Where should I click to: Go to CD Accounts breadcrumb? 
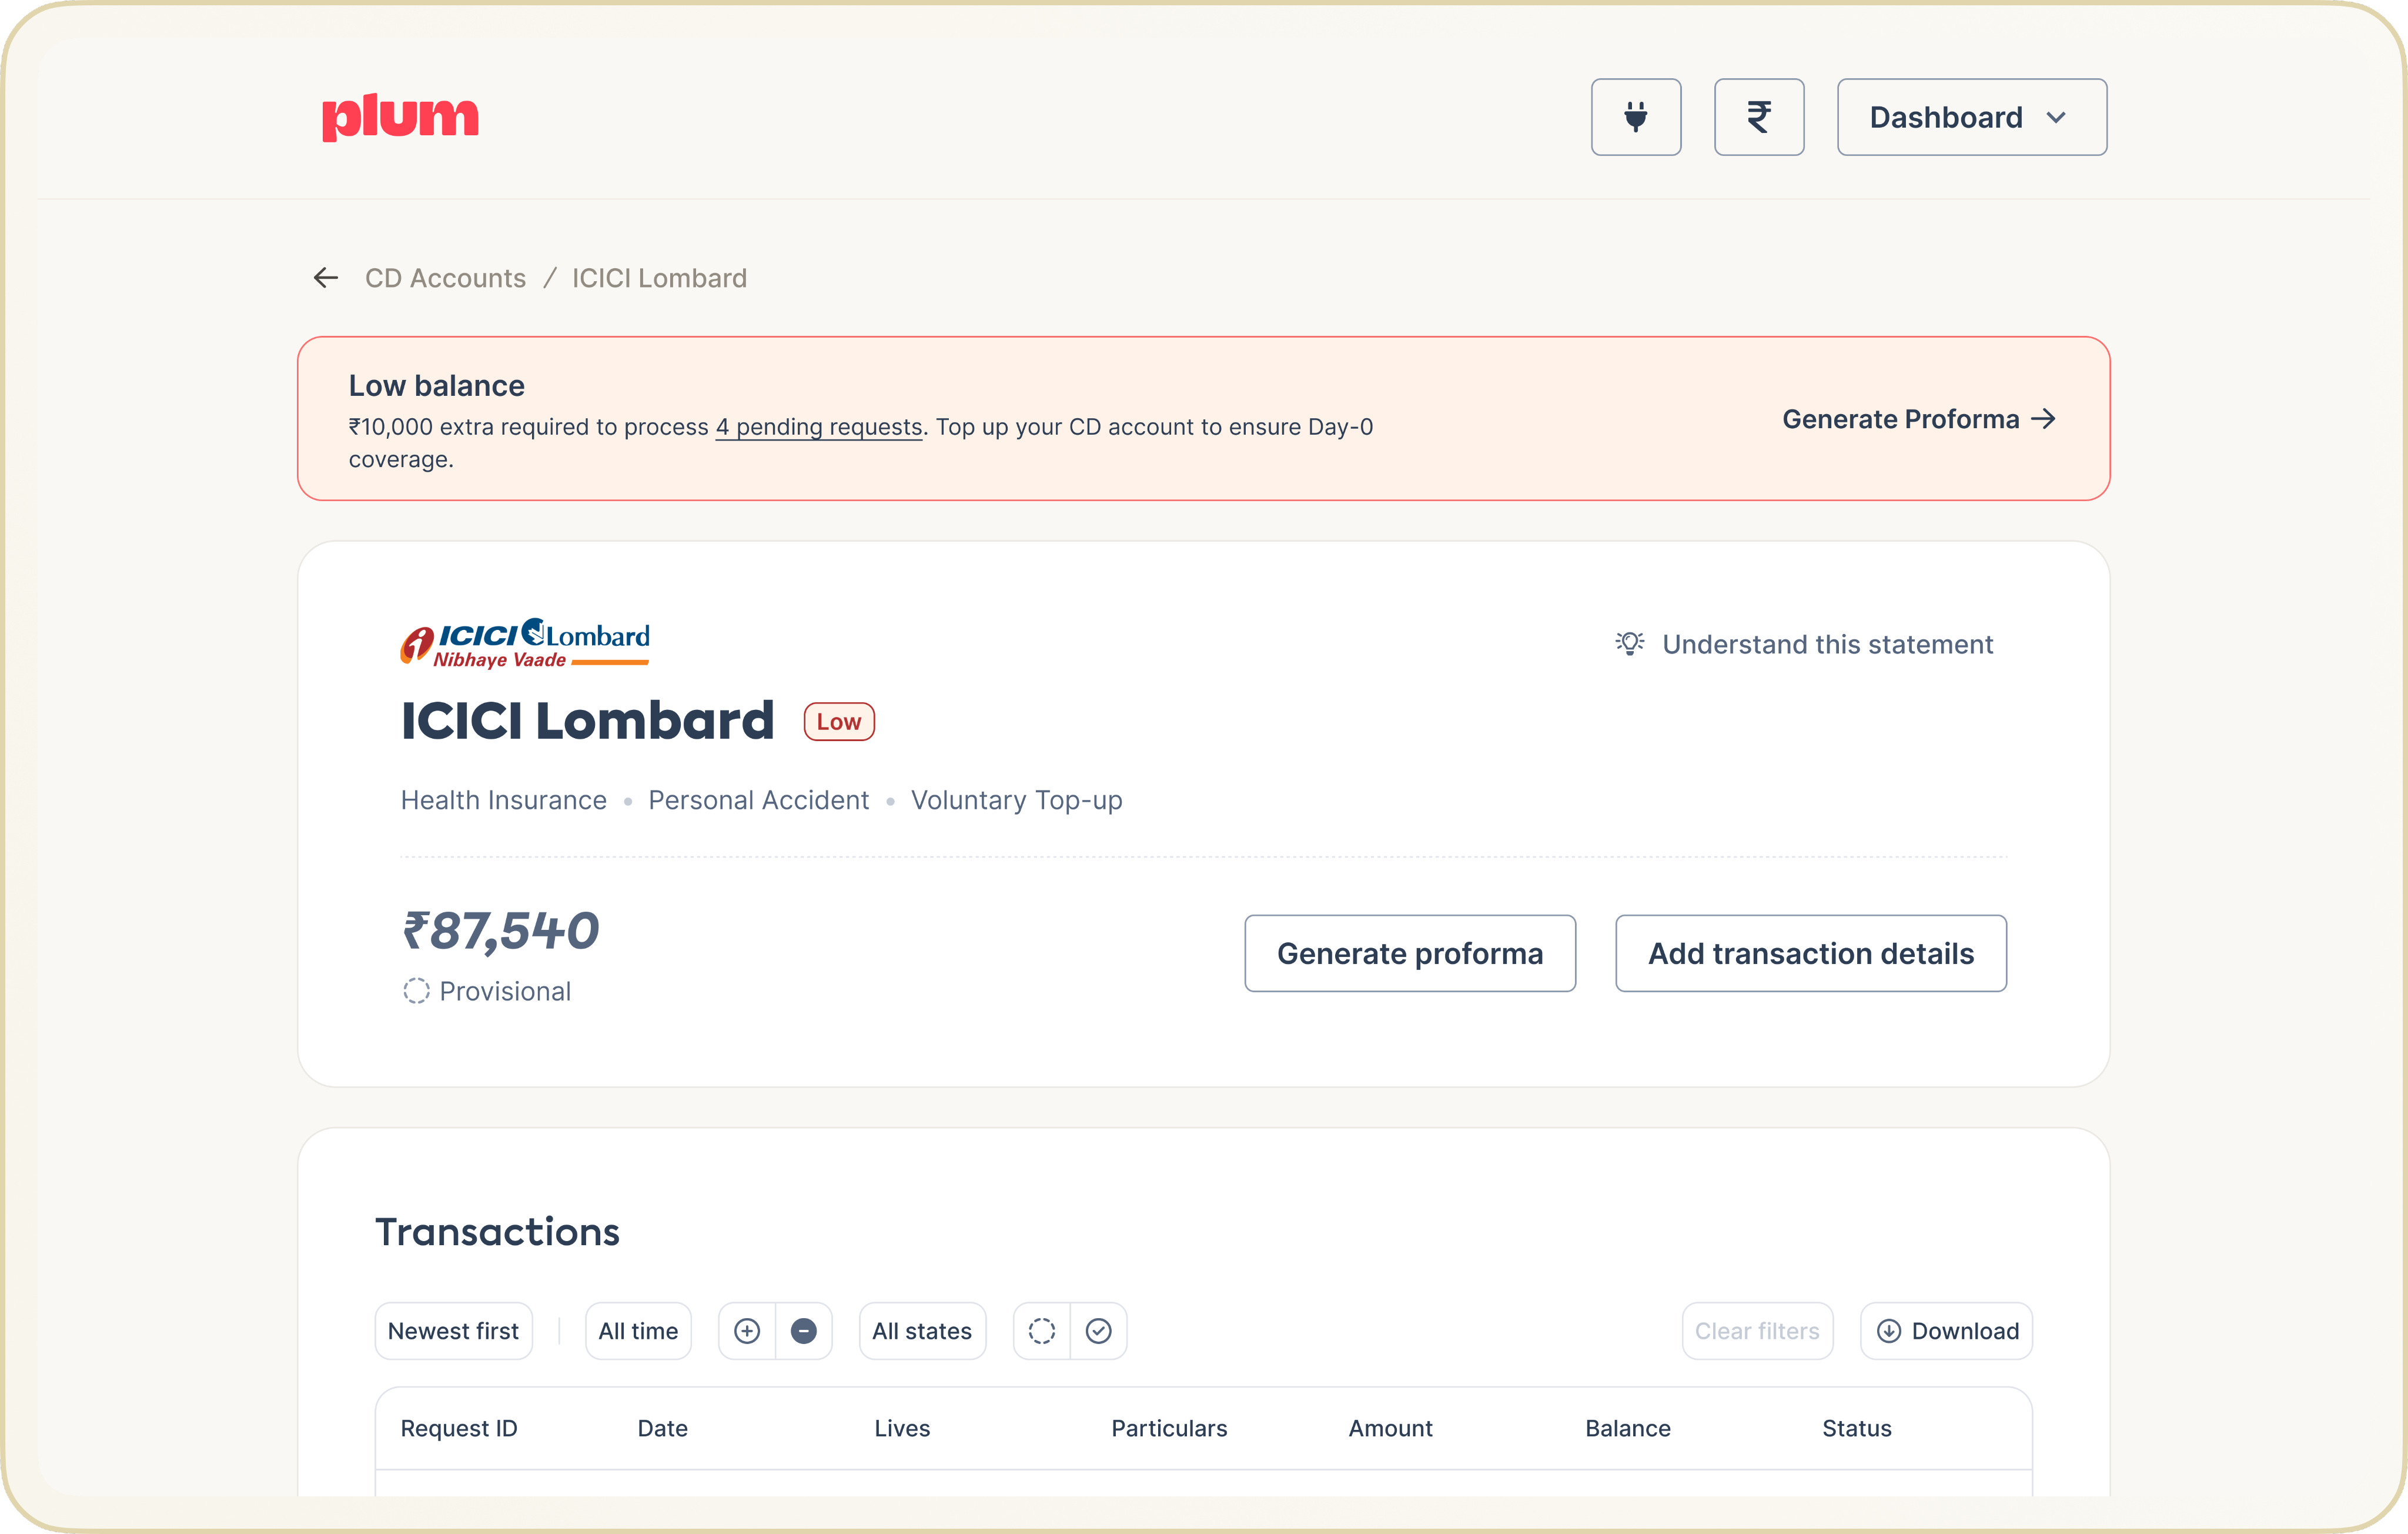click(x=445, y=278)
